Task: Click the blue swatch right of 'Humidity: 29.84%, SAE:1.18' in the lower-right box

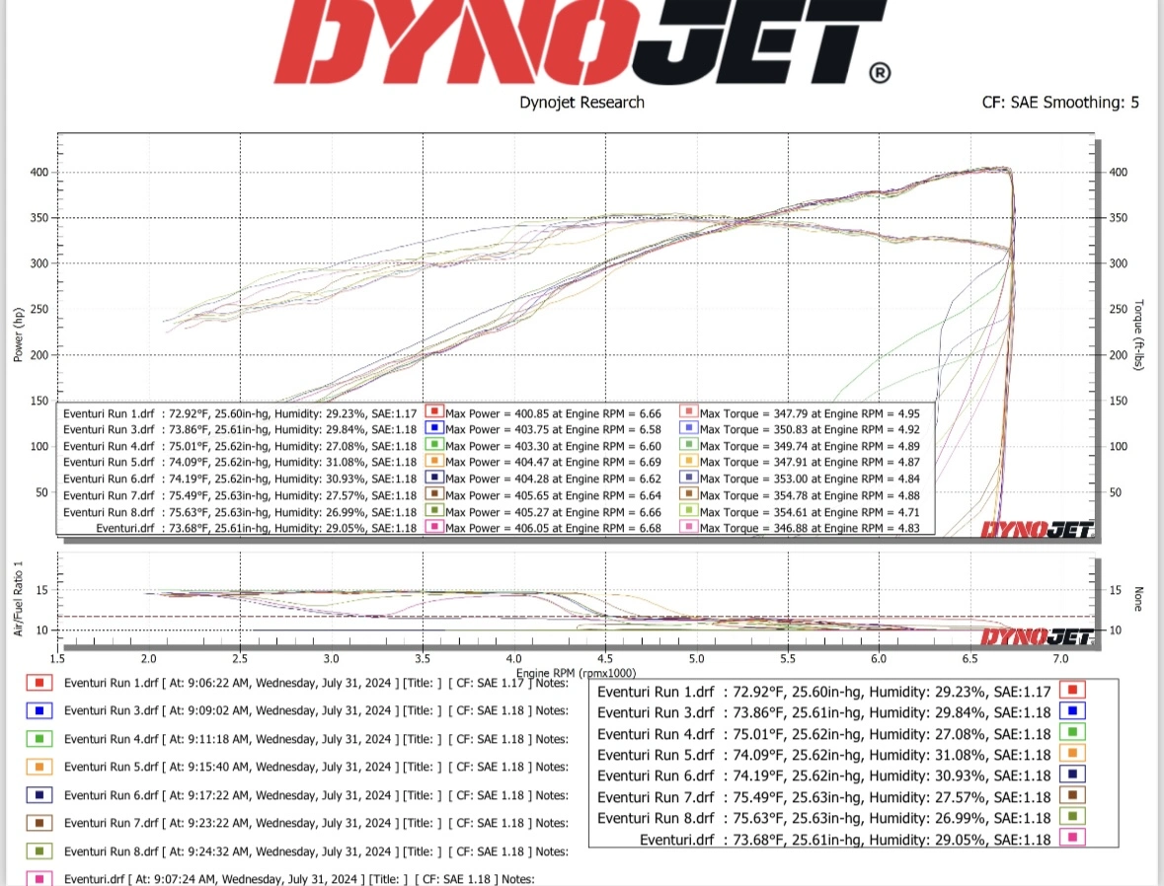Action: tap(1072, 711)
